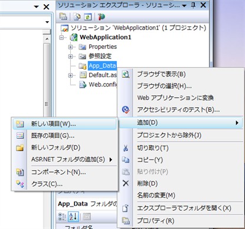Click the Default.aspx file icon
Screen dimensions: 245x229
(83, 75)
